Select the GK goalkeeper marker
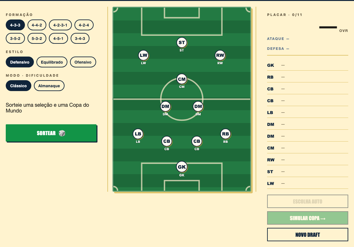The height and width of the screenshot is (247, 354). tap(182, 167)
